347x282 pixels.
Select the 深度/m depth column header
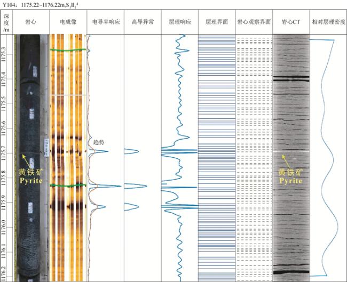(7, 22)
